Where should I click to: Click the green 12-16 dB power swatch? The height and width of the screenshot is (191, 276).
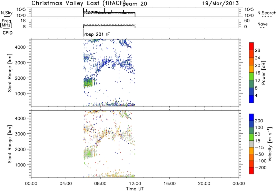(x=252, y=76)
